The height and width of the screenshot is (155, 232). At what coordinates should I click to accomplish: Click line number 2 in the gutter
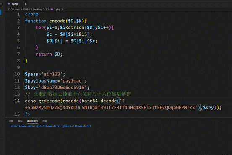(x=18, y=21)
